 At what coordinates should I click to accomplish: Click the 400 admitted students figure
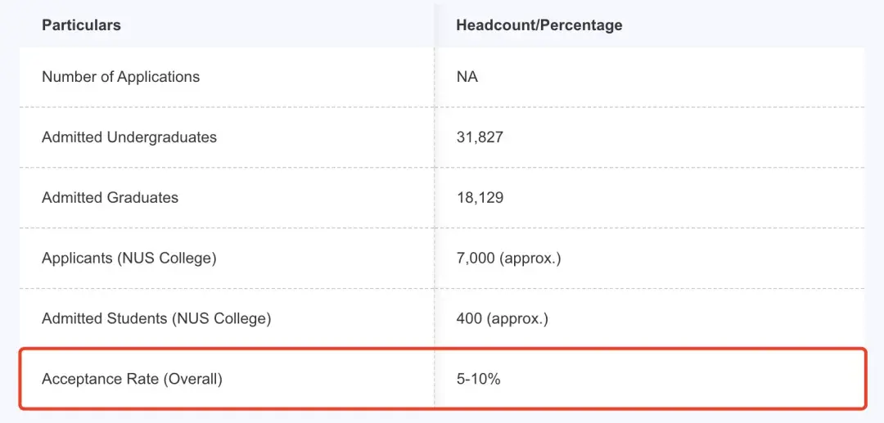[469, 318]
